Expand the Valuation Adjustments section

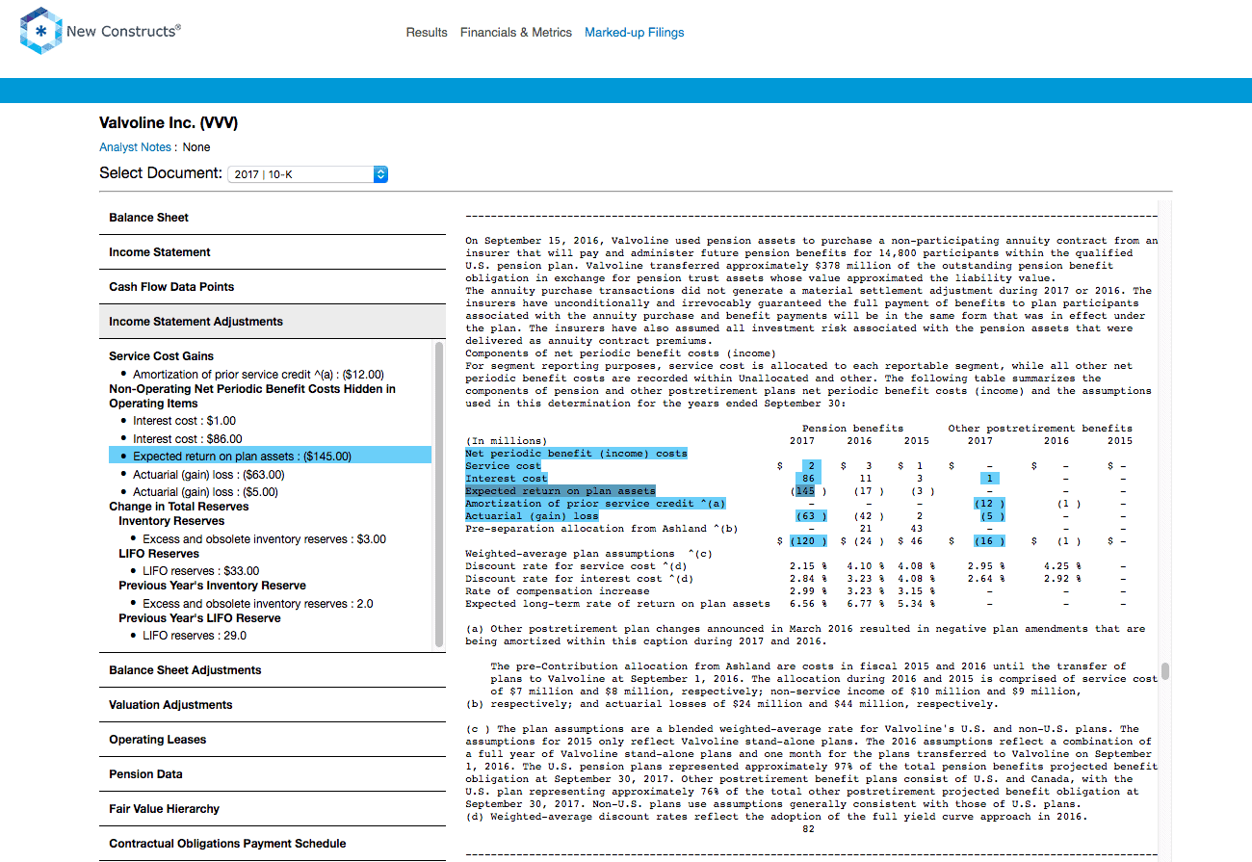273,705
